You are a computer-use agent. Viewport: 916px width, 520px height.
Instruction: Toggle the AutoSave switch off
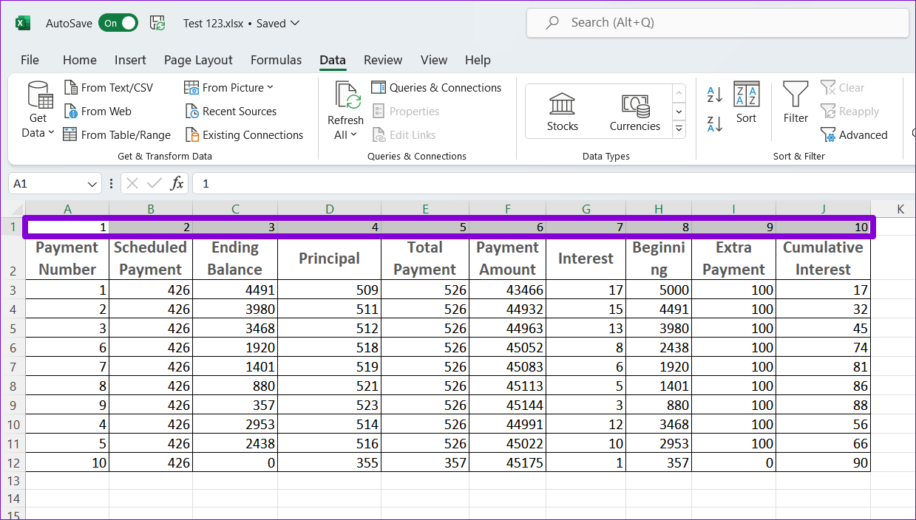point(118,23)
